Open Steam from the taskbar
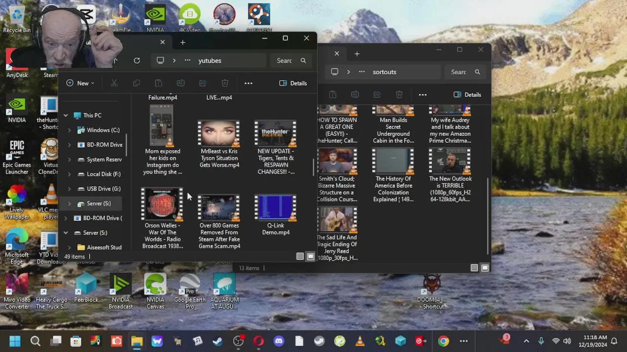The height and width of the screenshot is (352, 627). (217, 341)
